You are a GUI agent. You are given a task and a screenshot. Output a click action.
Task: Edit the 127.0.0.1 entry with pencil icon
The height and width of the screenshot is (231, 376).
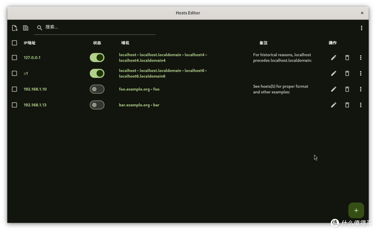[334, 57]
